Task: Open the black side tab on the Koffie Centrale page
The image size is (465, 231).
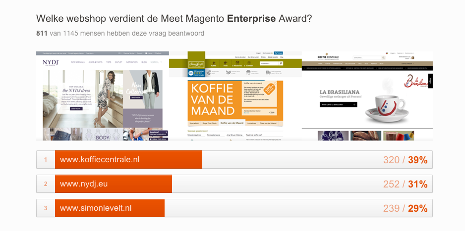Action: pyautogui.click(x=430, y=81)
